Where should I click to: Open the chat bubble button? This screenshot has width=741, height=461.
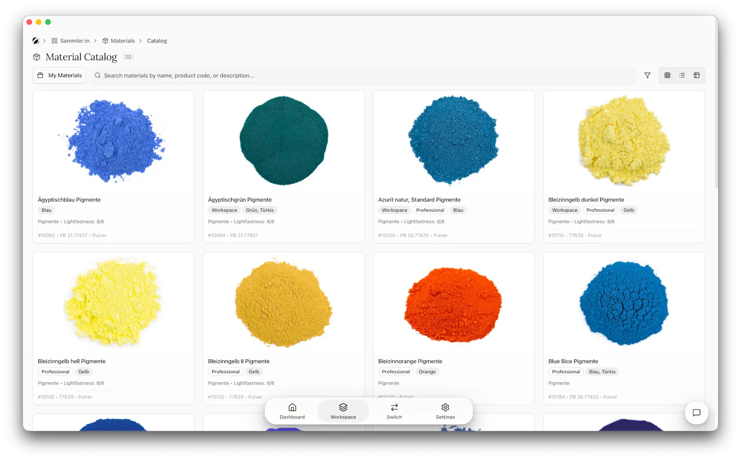point(697,413)
